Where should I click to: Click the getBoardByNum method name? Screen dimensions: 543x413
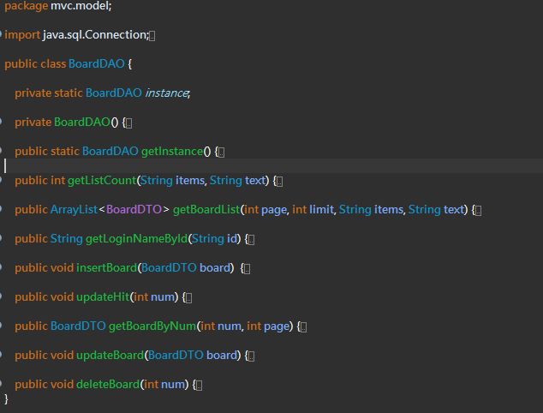(152, 326)
